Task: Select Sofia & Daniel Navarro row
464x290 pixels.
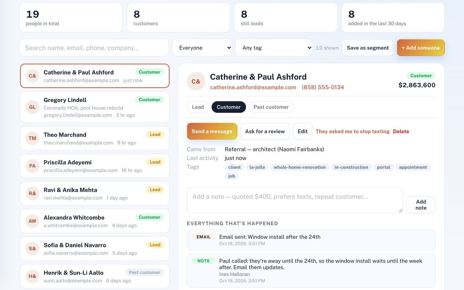Action: coord(95,249)
